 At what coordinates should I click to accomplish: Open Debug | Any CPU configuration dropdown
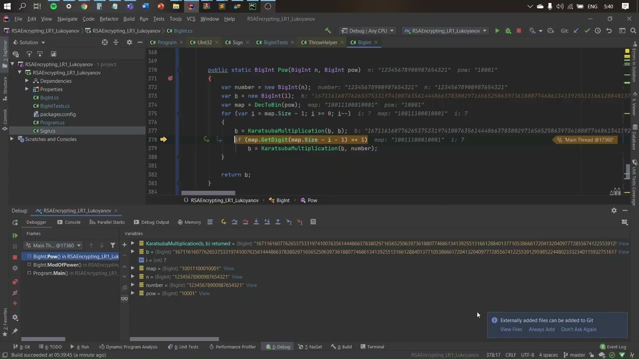click(368, 30)
